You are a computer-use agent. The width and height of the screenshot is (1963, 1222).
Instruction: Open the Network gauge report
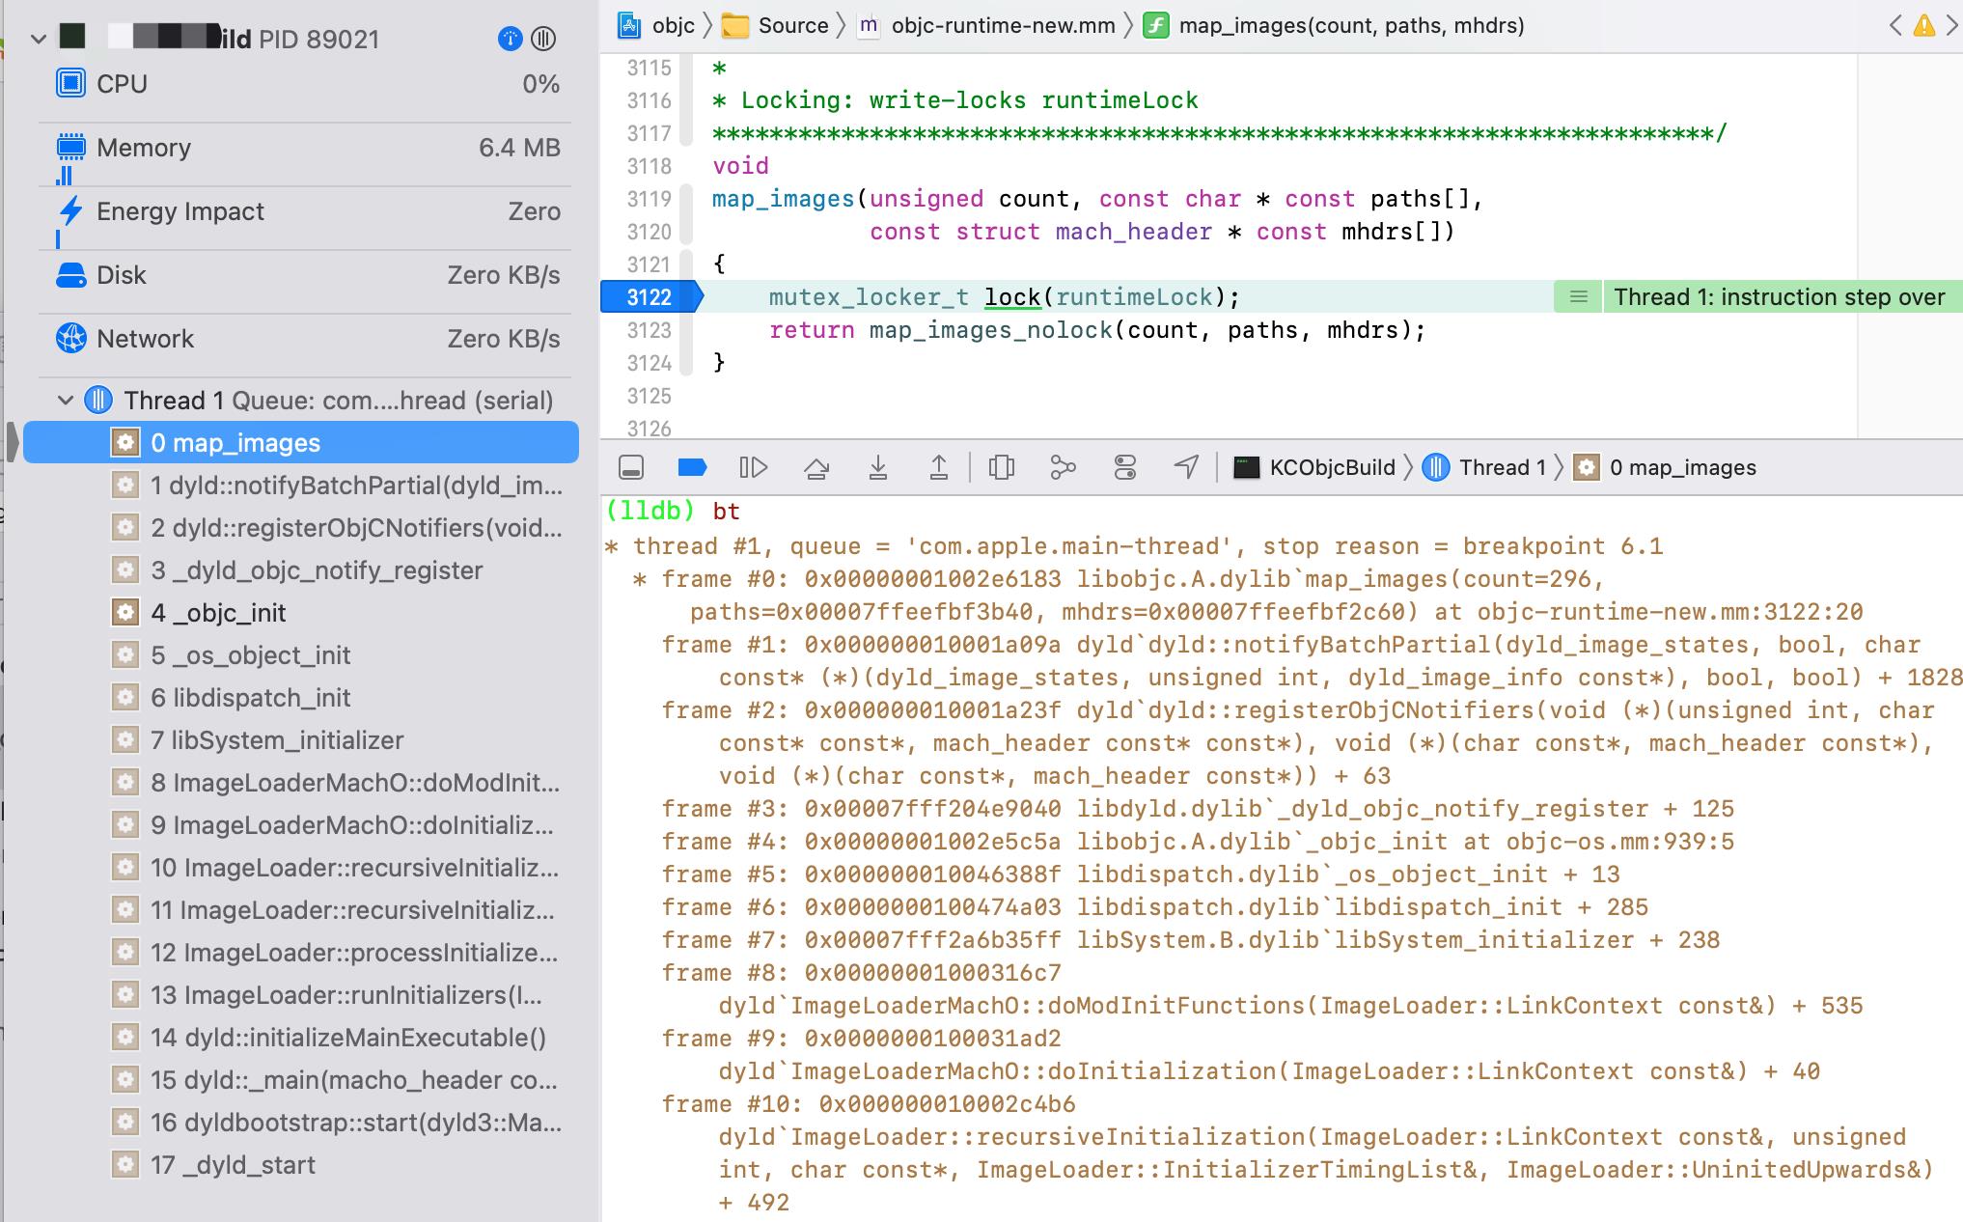pos(308,339)
